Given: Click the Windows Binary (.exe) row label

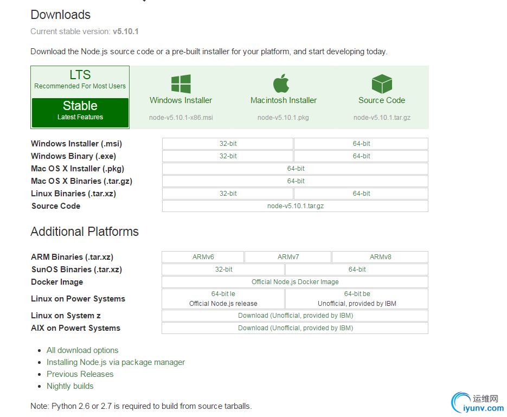Looking at the screenshot, I should click(73, 157).
